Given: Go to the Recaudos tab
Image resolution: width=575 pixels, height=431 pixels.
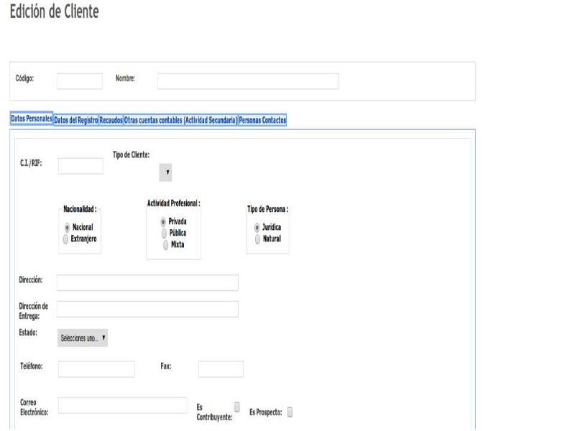Looking at the screenshot, I should (x=111, y=121).
